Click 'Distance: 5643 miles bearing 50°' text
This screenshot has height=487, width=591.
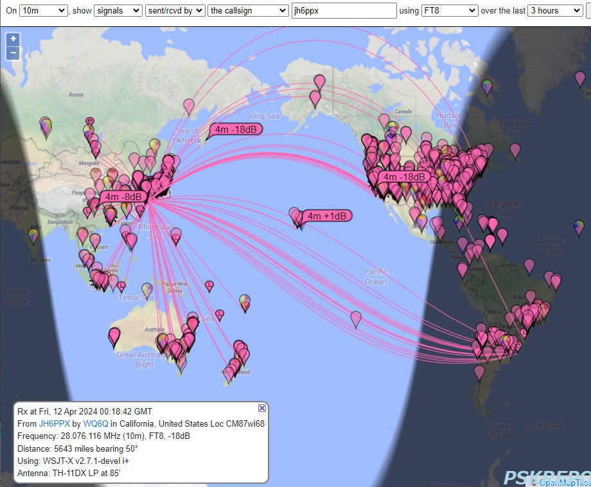click(x=78, y=449)
